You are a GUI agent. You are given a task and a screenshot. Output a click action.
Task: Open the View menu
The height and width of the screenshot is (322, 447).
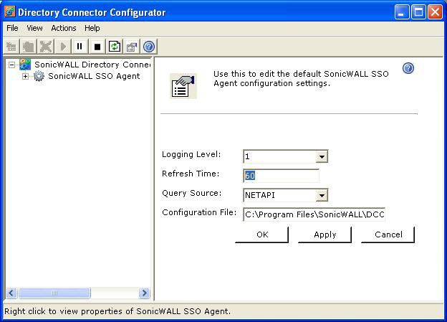(34, 28)
